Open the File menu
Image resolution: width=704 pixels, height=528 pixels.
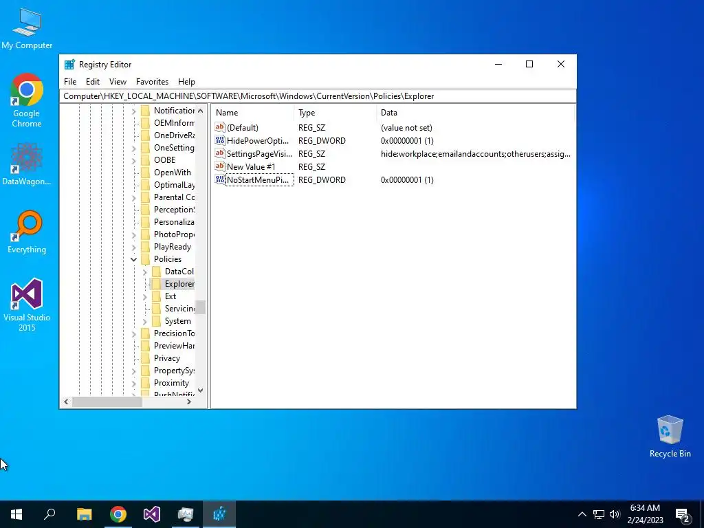(x=70, y=82)
